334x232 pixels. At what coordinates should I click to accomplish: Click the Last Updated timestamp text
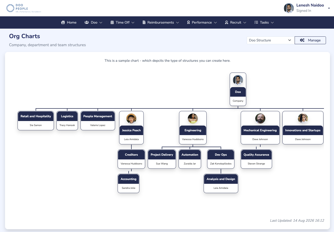(x=297, y=220)
